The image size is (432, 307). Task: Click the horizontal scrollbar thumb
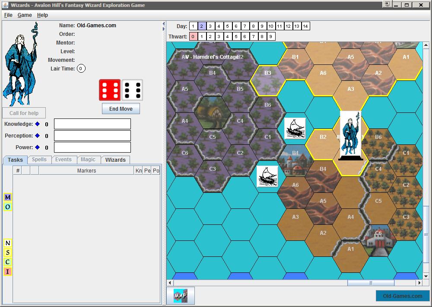[371, 283]
